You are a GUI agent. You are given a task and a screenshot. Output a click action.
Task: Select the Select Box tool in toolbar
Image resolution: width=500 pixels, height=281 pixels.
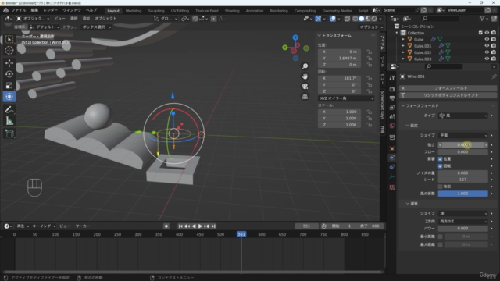9,39
